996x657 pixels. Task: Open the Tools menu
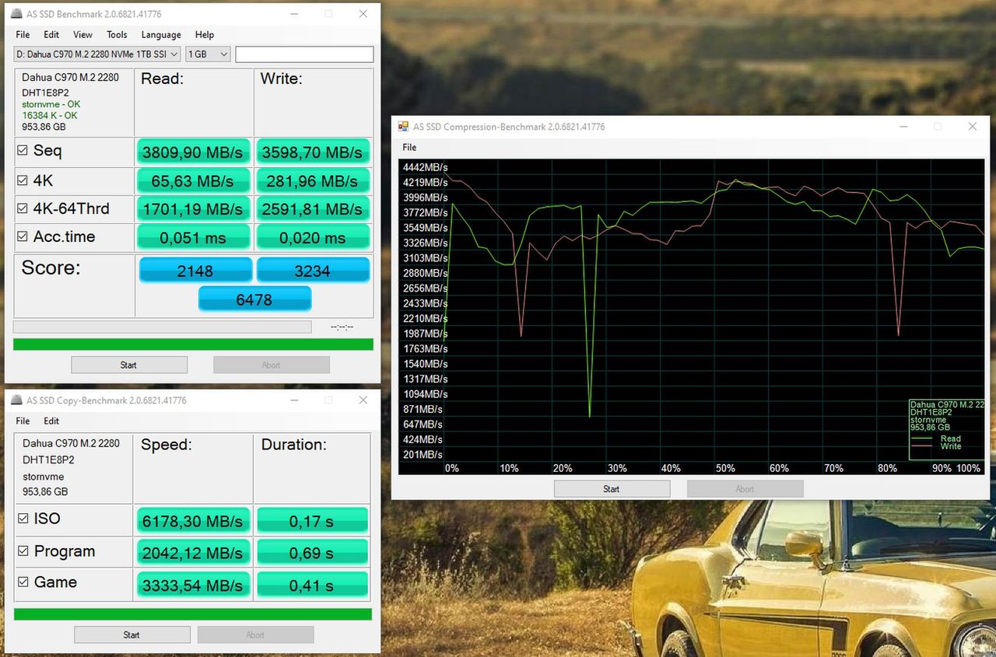[x=117, y=34]
